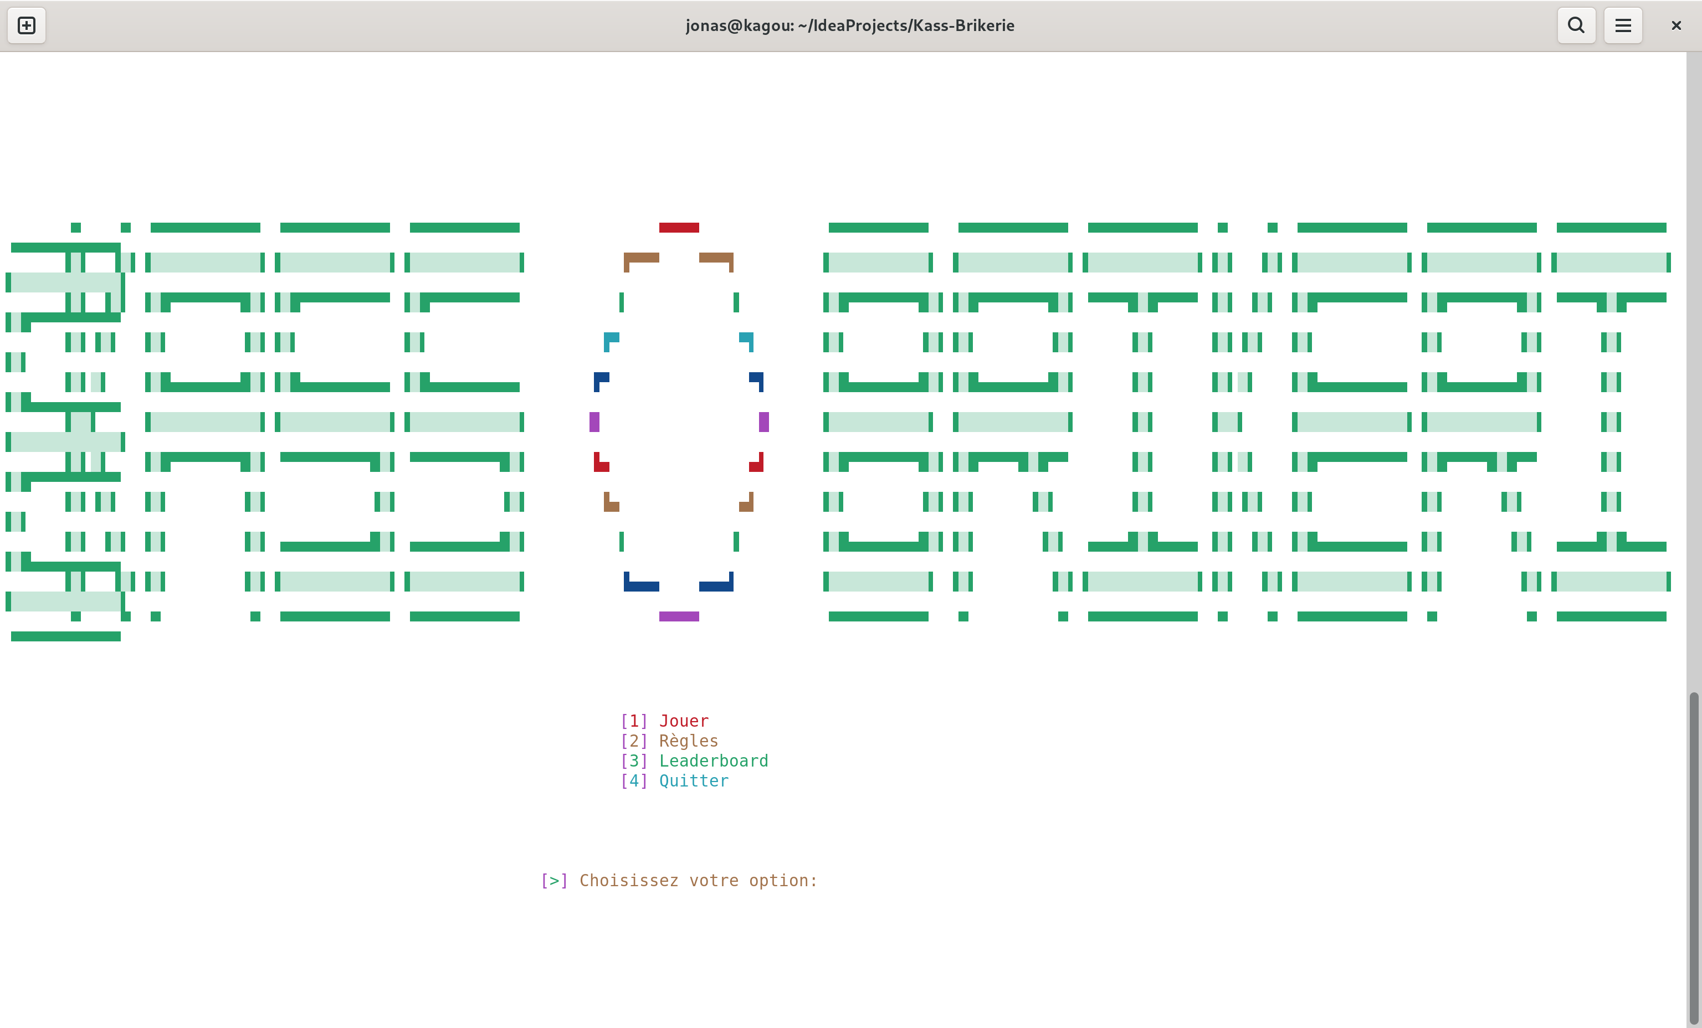
Task: Choose the Leaderboard entry
Action: [x=713, y=761]
